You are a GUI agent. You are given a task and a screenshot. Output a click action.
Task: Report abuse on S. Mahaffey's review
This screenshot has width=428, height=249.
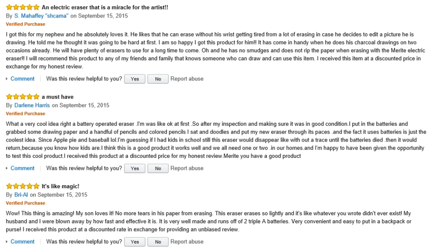187,79
